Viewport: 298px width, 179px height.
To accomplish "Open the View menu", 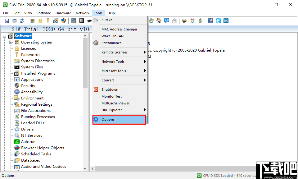I will (x=28, y=13).
